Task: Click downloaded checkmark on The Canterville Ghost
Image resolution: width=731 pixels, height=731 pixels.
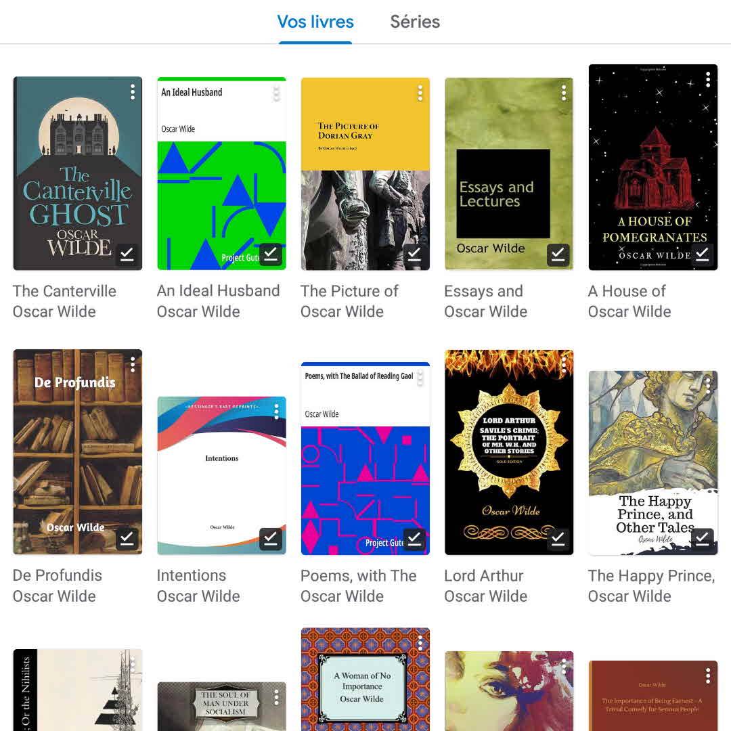Action: [127, 255]
